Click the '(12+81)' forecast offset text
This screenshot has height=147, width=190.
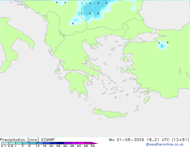[x=180, y=140]
